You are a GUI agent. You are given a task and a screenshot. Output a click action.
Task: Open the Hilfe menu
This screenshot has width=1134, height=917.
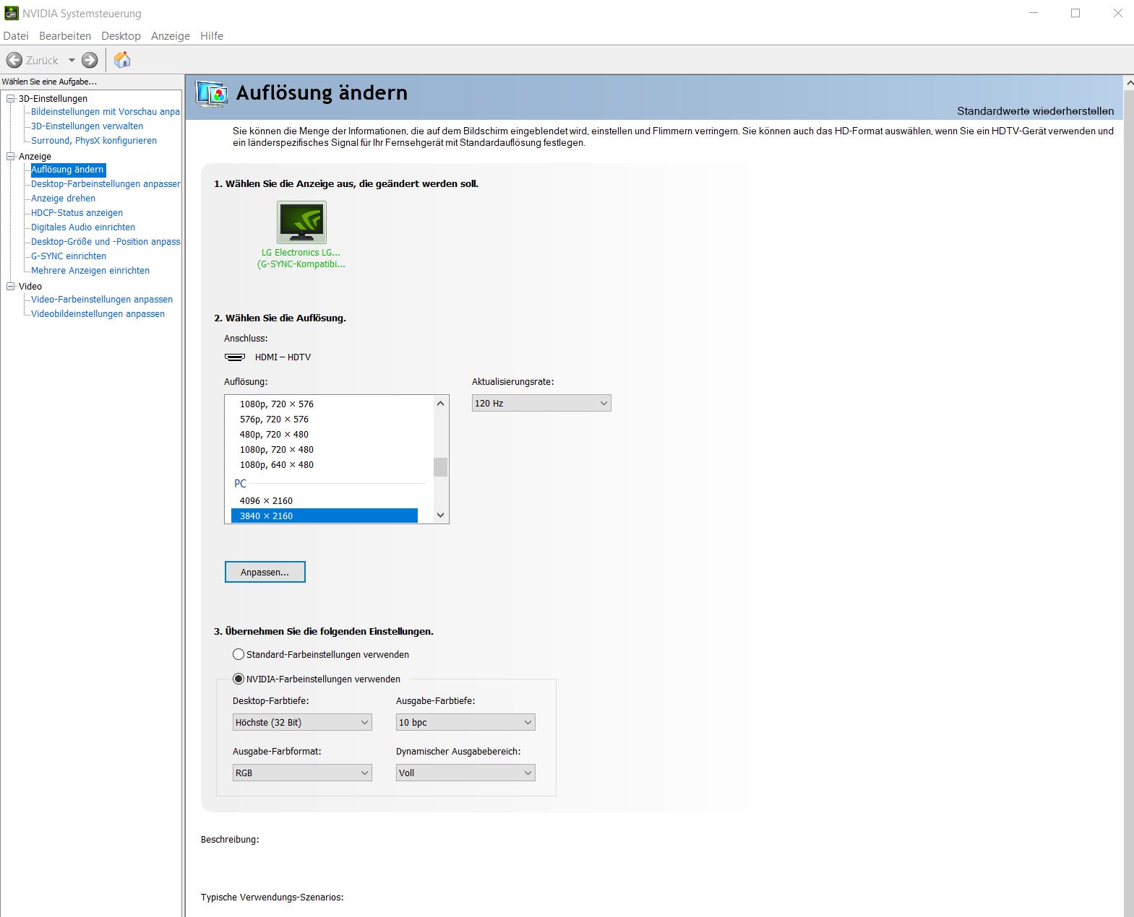(212, 35)
